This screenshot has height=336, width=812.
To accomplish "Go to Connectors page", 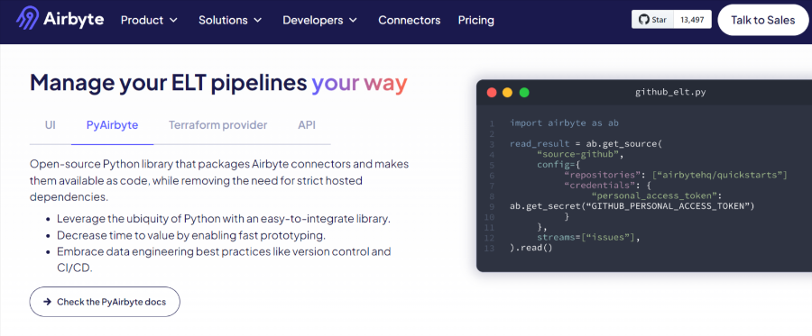I will click(409, 20).
